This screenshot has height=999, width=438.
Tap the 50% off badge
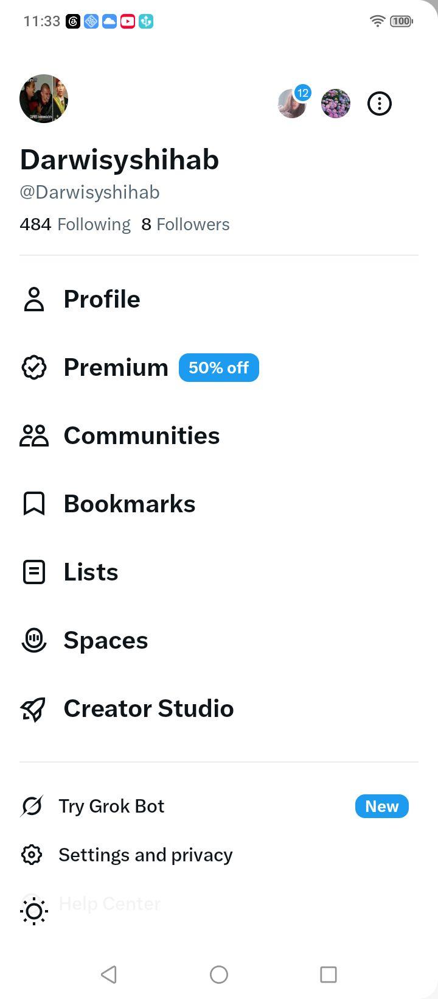[219, 367]
